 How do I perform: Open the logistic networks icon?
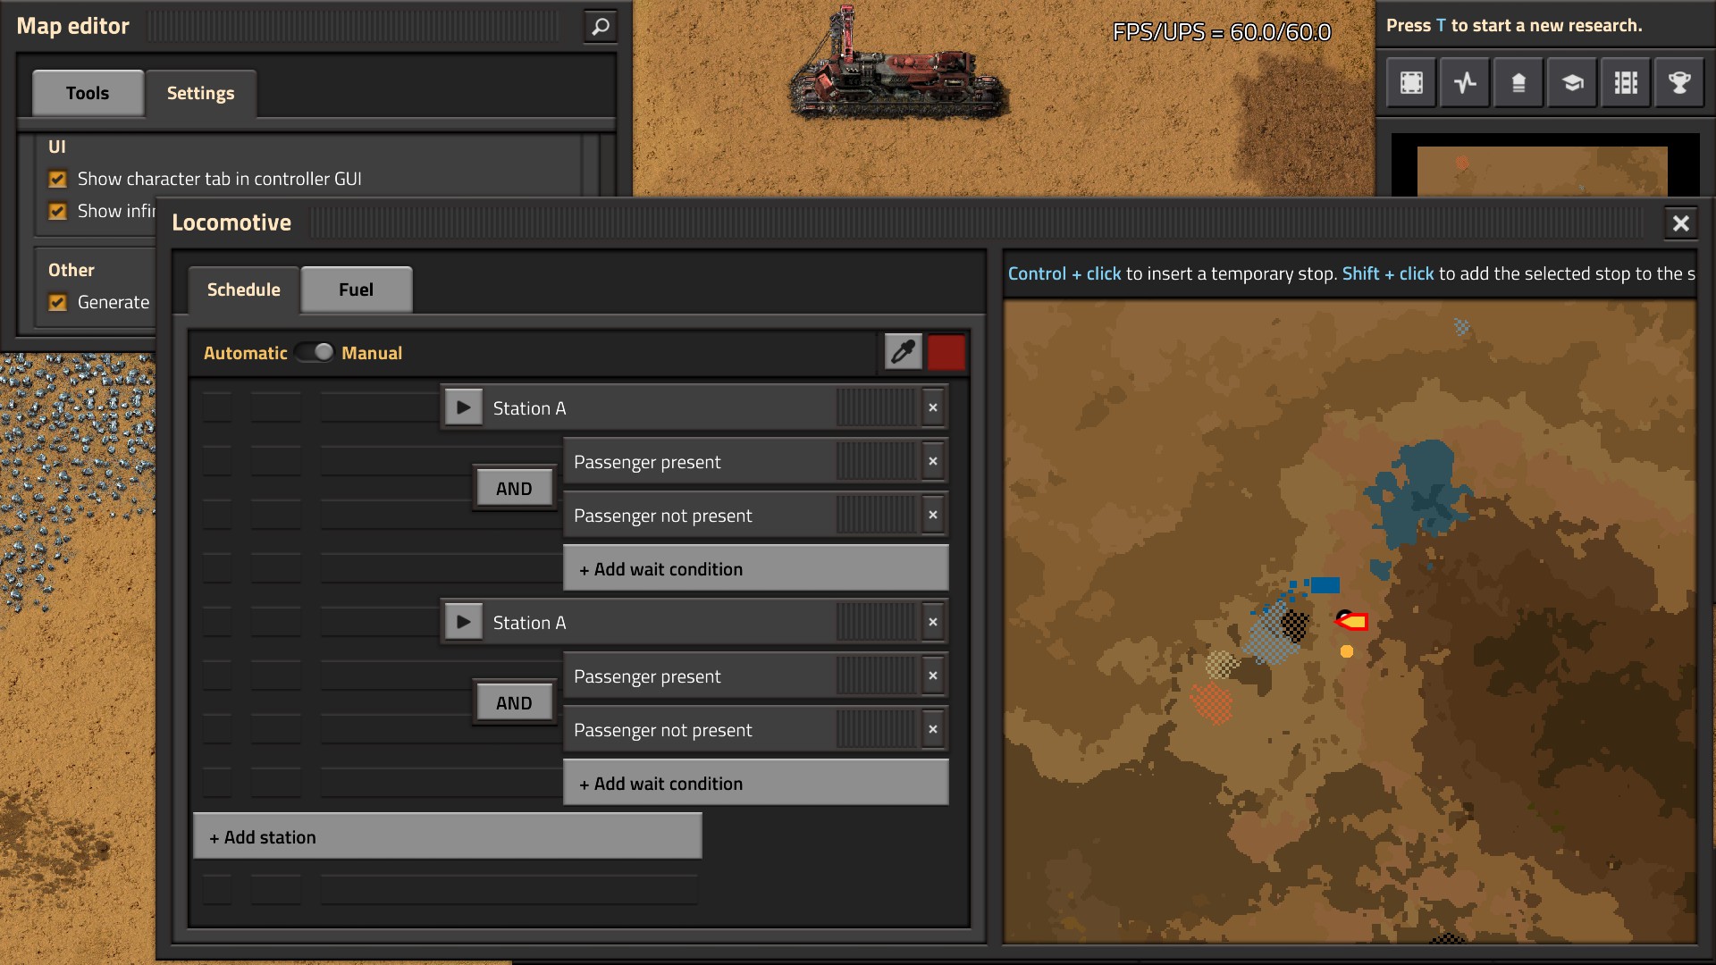tap(1518, 83)
